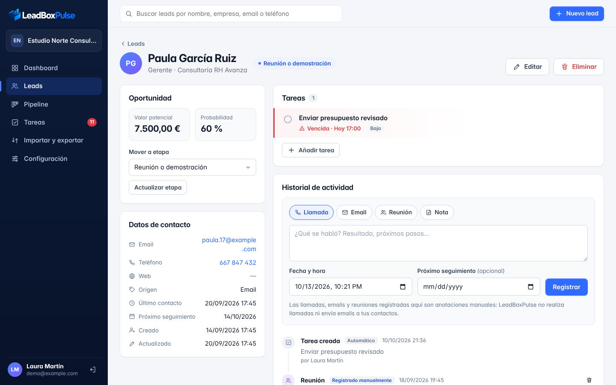
Task: Click the Editar button
Action: [x=527, y=67]
